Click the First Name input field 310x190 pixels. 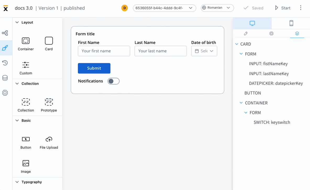[x=104, y=51]
